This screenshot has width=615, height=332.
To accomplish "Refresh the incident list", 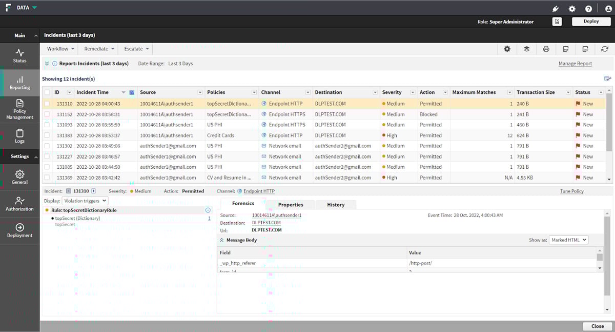I will click(x=605, y=49).
